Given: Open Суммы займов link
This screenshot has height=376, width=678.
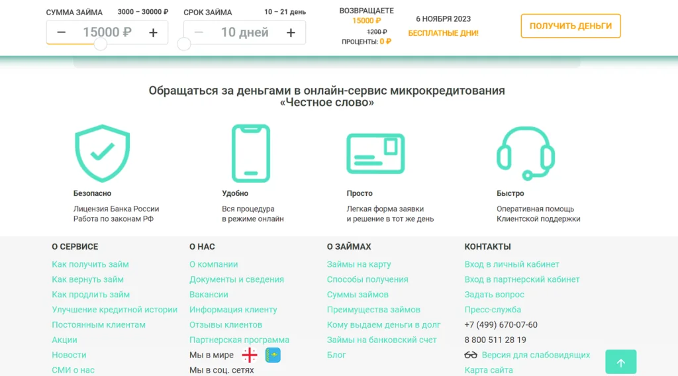Looking at the screenshot, I should [358, 295].
